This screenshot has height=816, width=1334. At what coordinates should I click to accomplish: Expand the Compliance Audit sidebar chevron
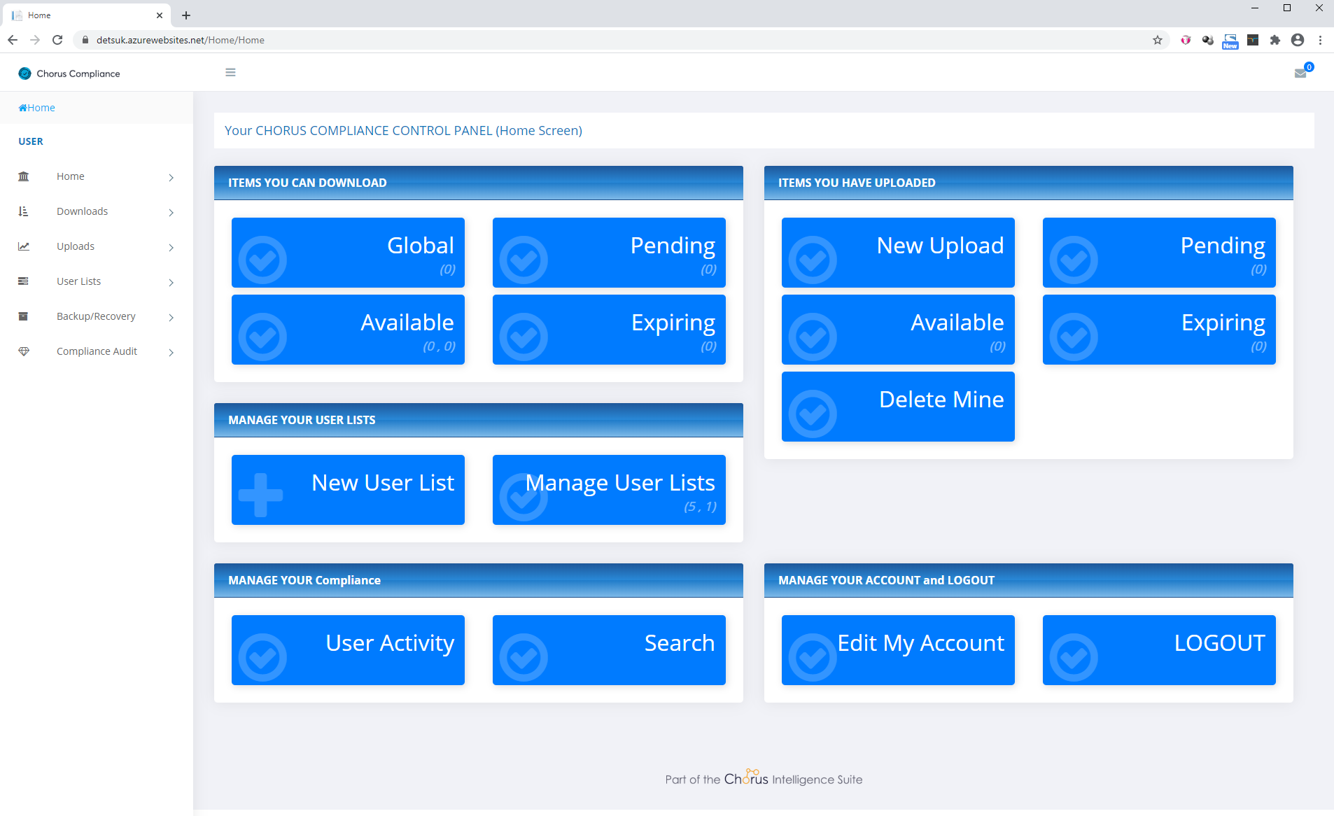pyautogui.click(x=171, y=353)
